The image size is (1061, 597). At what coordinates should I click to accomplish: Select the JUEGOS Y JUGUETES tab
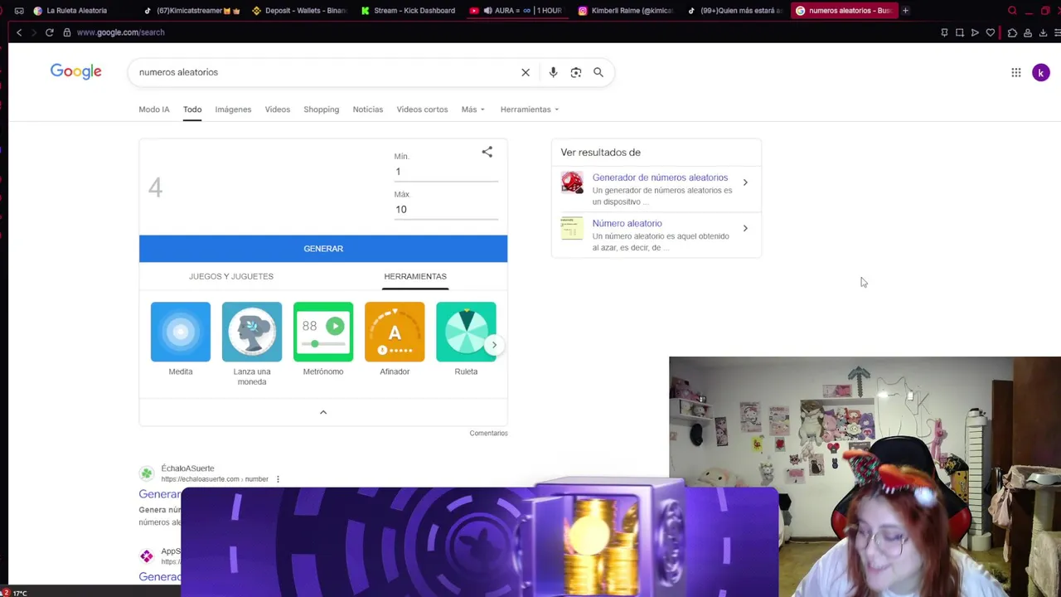coord(231,276)
